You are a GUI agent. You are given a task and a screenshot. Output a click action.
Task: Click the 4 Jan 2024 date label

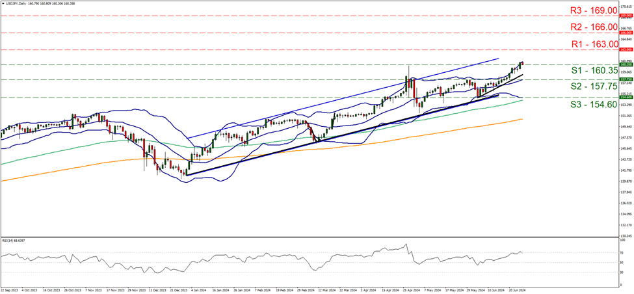pyautogui.click(x=199, y=290)
